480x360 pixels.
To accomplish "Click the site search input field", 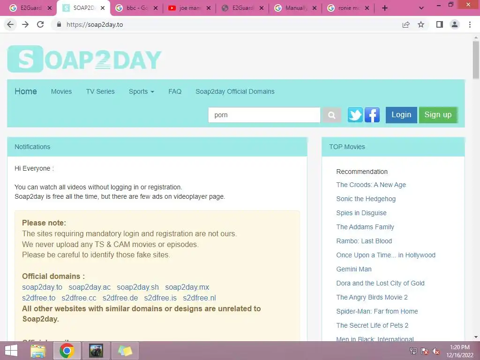I will coord(264,115).
